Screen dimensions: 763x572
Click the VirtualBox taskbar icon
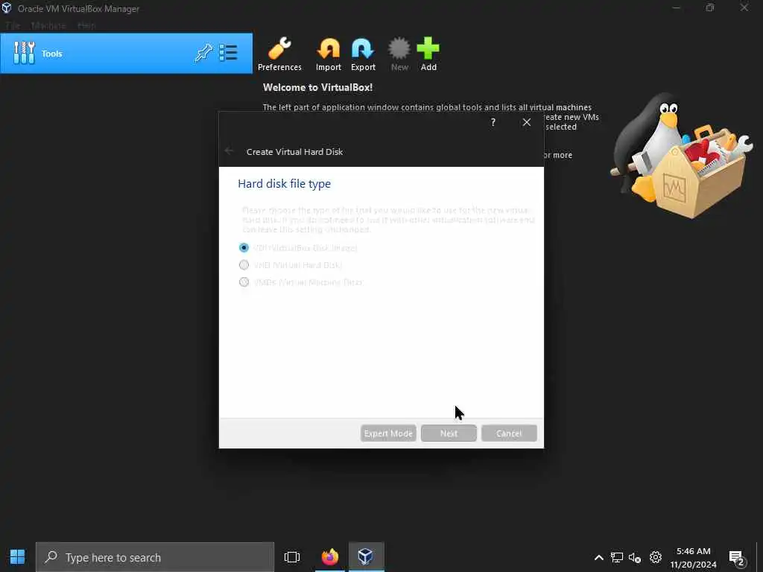(366, 557)
